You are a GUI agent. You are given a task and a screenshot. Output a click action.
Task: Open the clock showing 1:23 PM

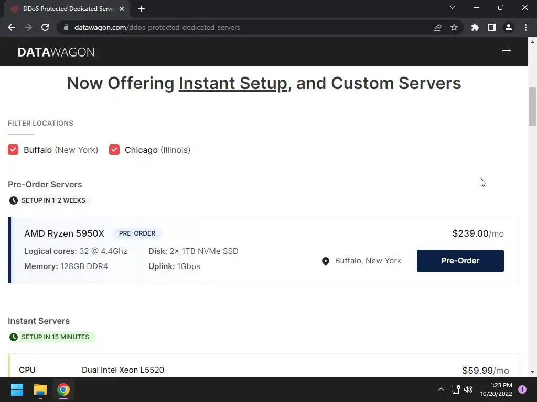(496, 389)
